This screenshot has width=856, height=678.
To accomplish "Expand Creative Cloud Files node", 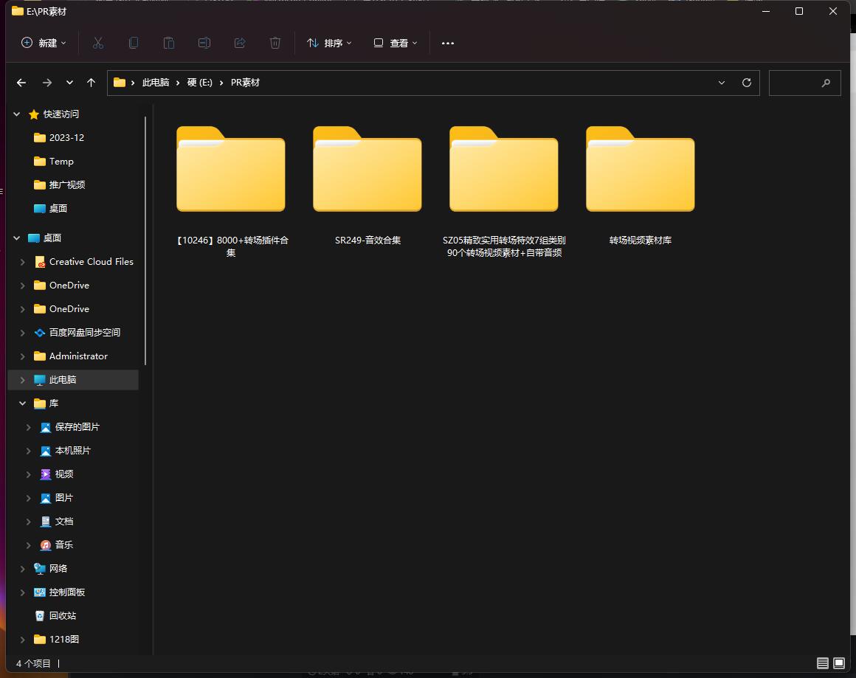I will [x=22, y=262].
